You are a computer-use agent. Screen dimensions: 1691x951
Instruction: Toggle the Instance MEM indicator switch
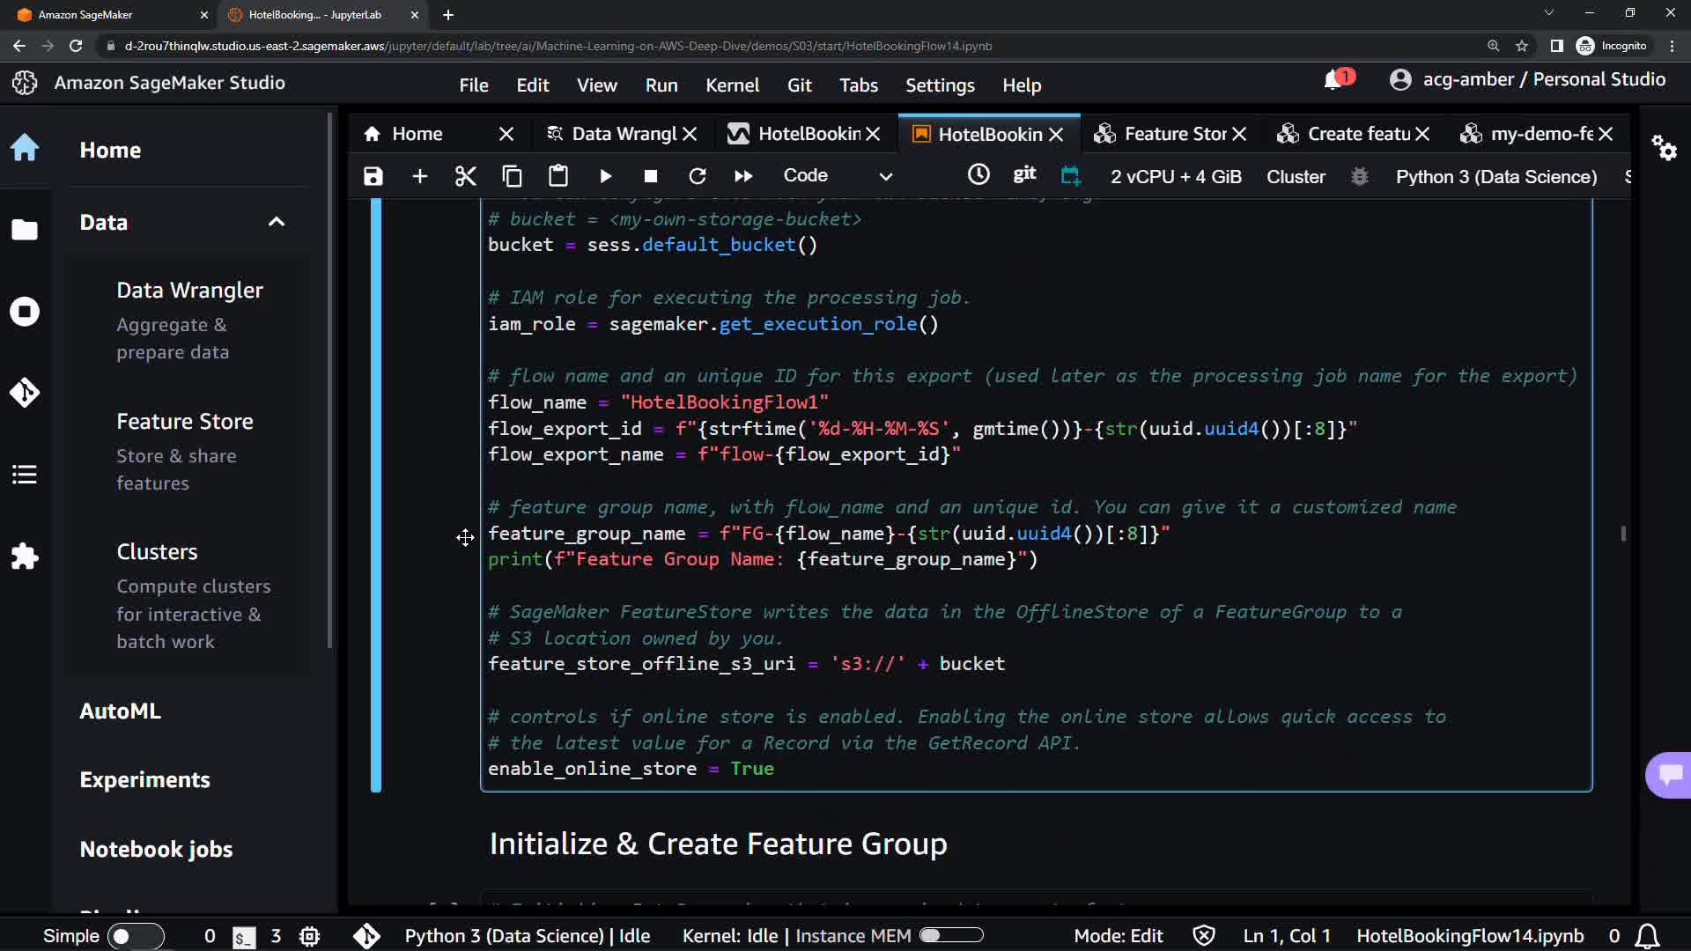click(951, 935)
